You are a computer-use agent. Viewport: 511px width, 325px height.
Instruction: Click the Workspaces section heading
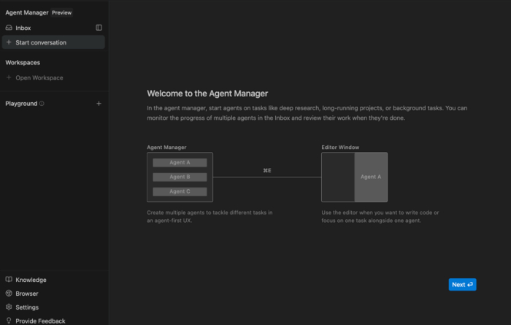23,63
